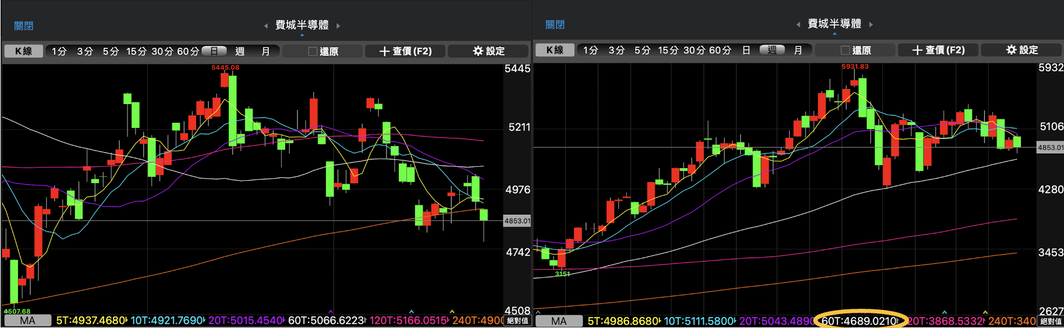Click yellow 5T moving average value in left chart

pyautogui.click(x=91, y=320)
